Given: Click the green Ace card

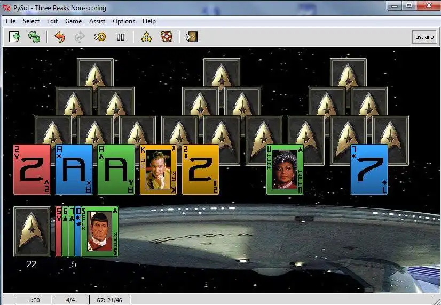Looking at the screenshot, I should tap(116, 170).
